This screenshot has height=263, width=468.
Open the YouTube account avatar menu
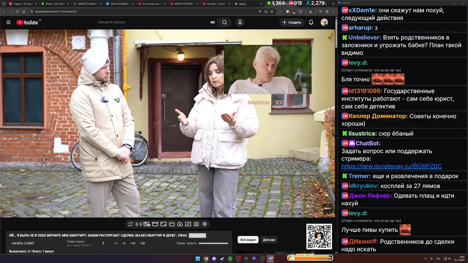[324, 22]
